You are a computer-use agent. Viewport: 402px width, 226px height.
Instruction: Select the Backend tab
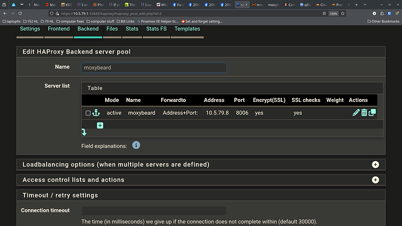88,29
